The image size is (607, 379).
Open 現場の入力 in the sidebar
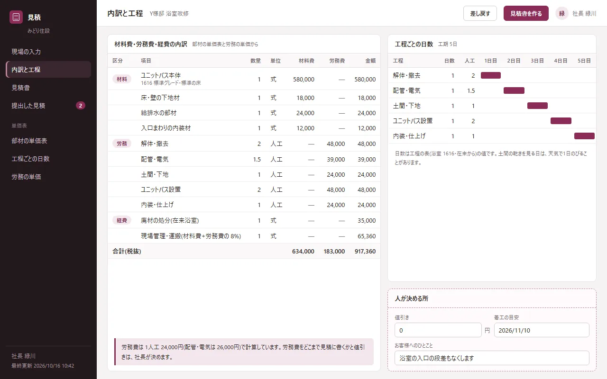coord(48,52)
